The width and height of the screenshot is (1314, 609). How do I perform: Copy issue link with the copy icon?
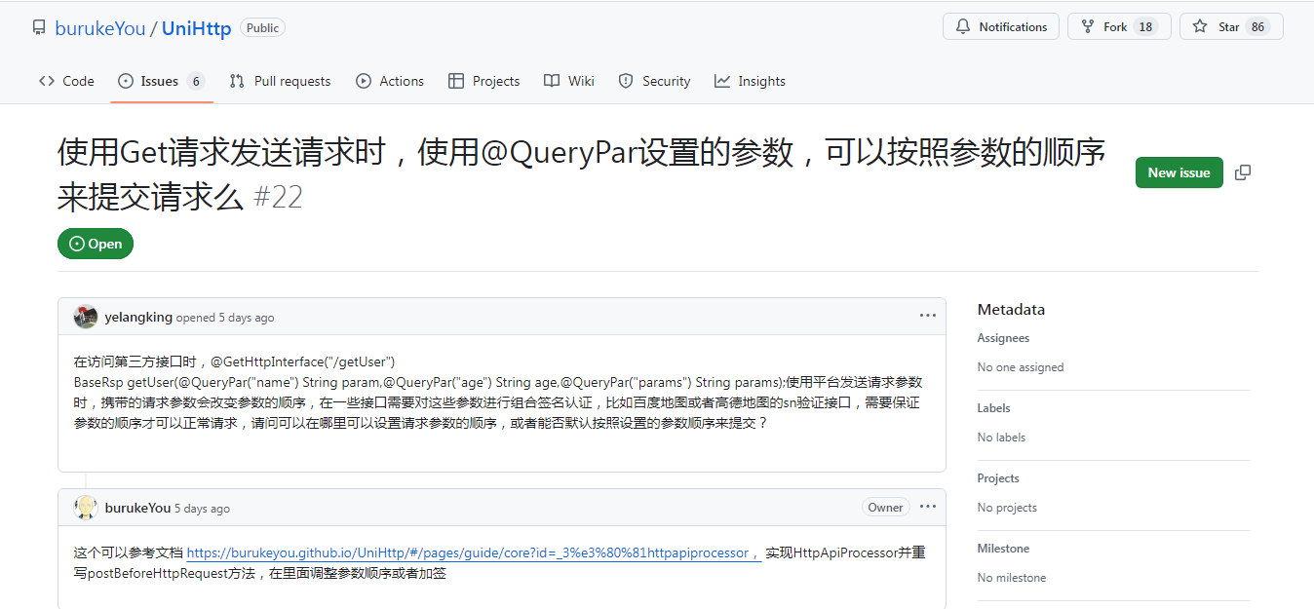coord(1243,172)
